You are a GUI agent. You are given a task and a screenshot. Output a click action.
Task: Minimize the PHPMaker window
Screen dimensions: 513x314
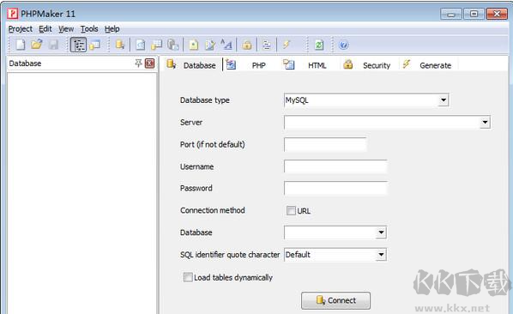pos(451,14)
